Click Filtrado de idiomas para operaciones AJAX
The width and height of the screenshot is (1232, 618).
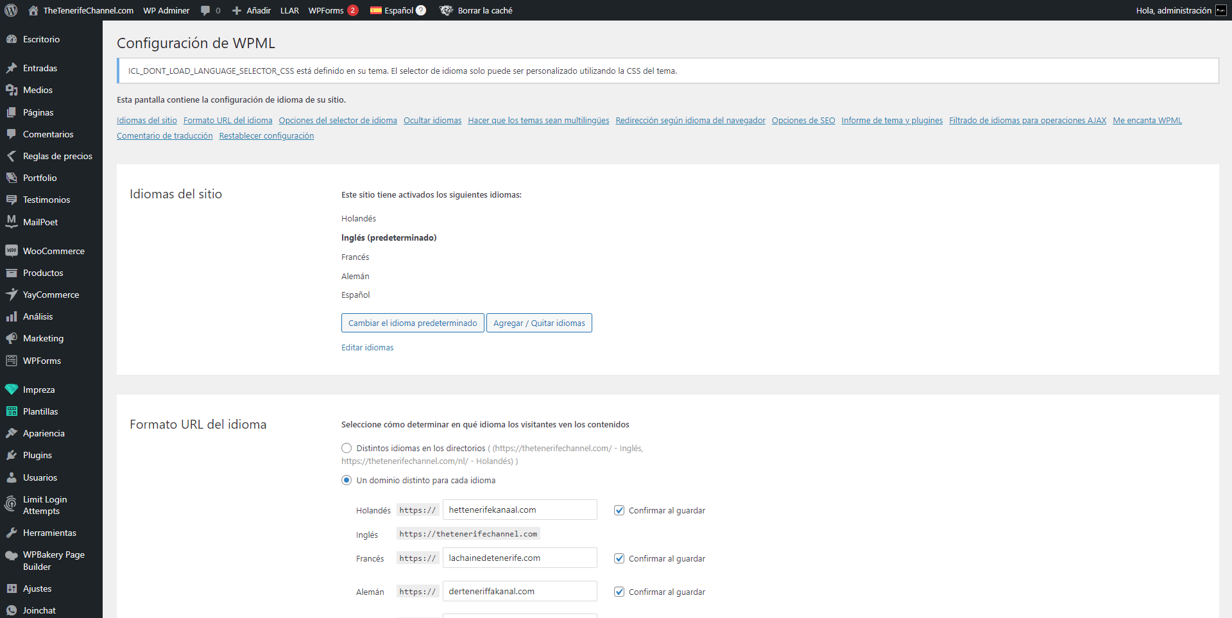[x=1027, y=120]
